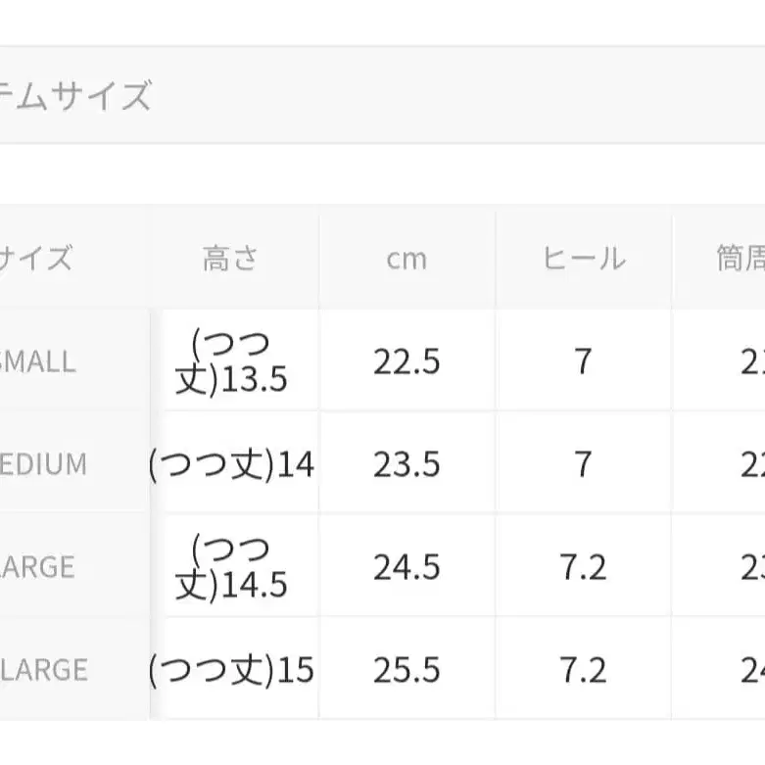Select the LARGE row label above LLARGE

(39, 567)
